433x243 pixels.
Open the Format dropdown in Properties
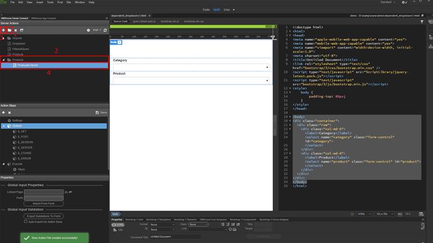163,225
